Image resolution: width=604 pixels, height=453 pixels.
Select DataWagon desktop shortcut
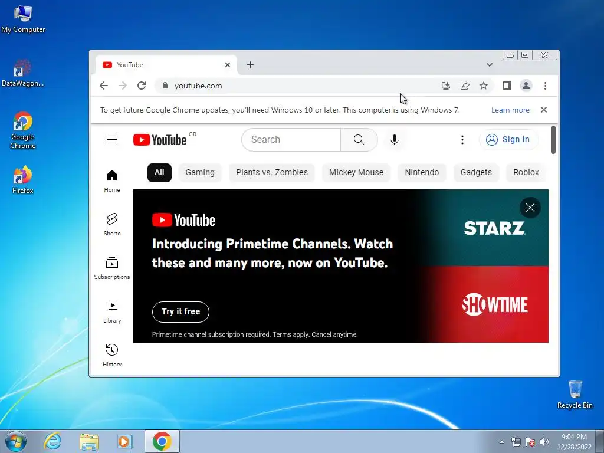pos(23,73)
